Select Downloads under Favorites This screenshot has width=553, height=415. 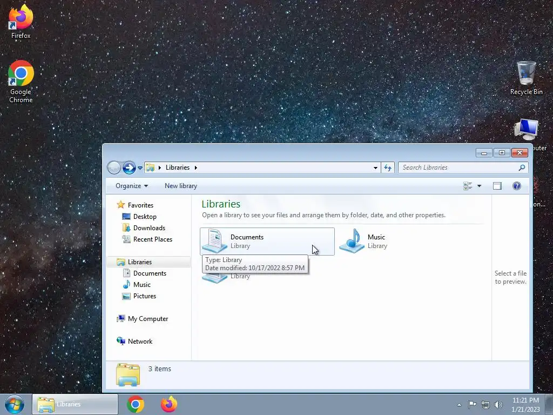point(149,228)
